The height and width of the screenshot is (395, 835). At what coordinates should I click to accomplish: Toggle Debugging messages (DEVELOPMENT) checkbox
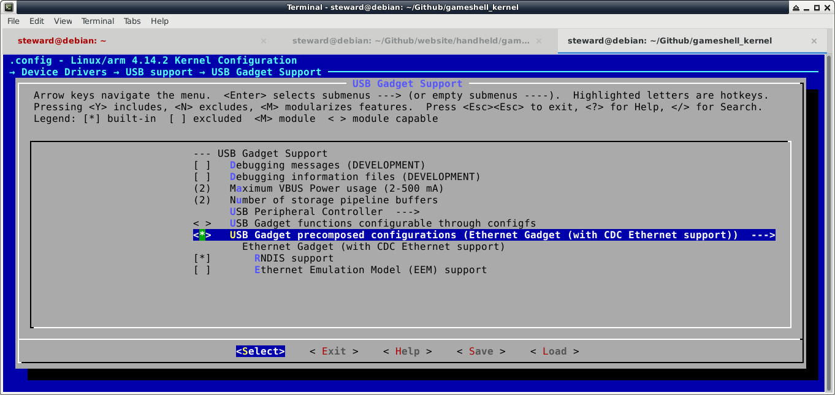[202, 165]
